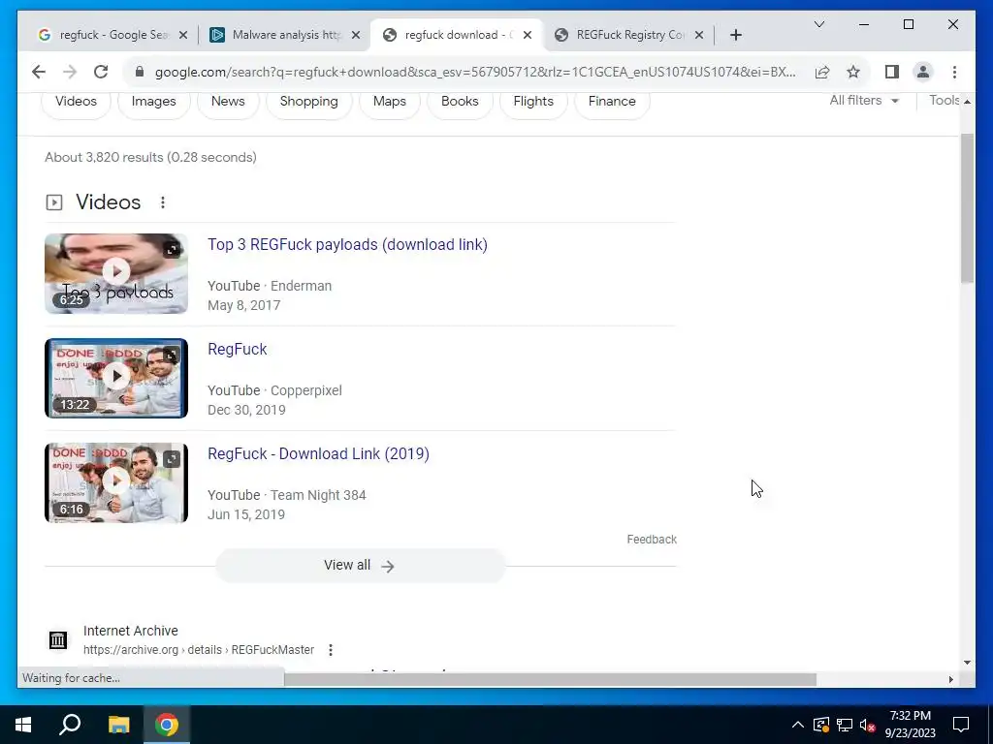Filter results by Flights
Image resolution: width=993 pixels, height=744 pixels.
coord(533,101)
